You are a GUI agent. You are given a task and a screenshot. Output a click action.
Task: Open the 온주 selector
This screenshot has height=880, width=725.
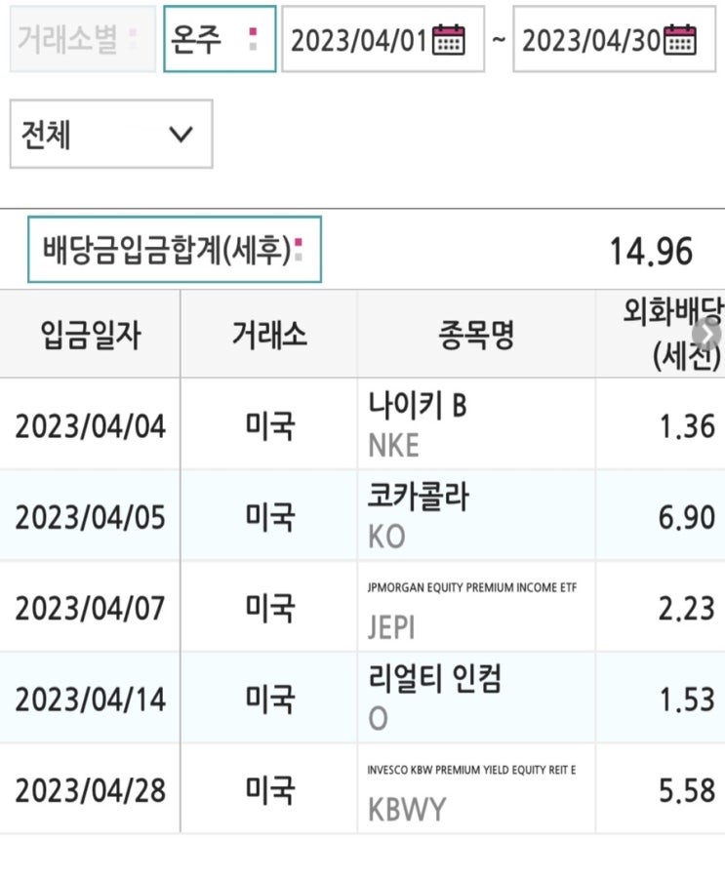coord(220,39)
